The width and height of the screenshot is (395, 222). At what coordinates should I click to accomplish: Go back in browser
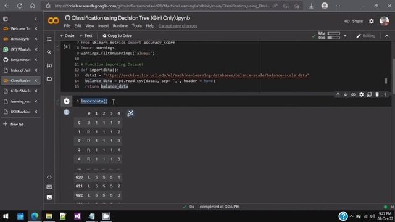(7, 6)
